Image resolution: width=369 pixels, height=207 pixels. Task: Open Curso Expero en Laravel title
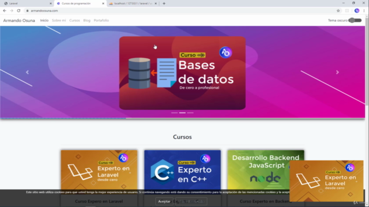click(x=99, y=201)
